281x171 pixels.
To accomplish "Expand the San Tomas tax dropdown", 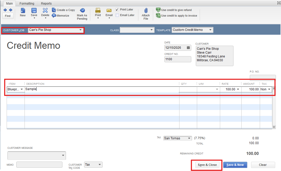I will 189,138.
